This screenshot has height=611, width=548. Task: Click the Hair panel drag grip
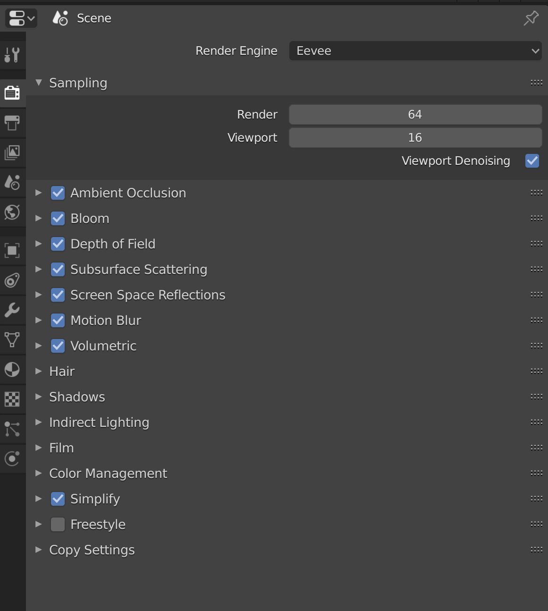point(537,371)
